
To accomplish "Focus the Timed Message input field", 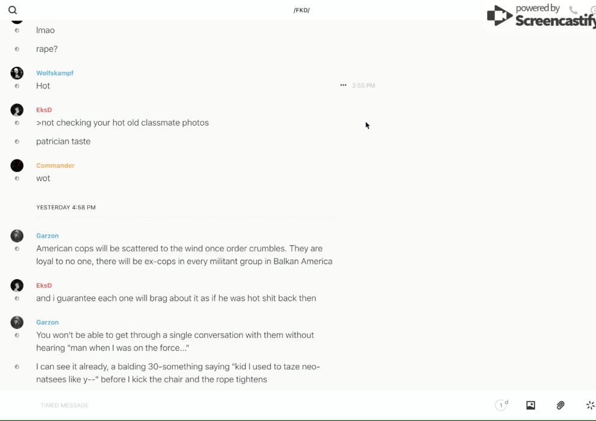I will 181,405.
